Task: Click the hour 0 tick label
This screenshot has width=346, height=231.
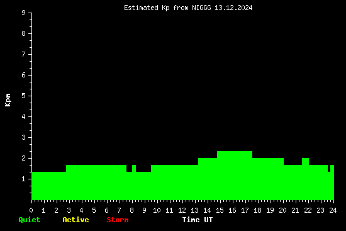Action: [31, 210]
